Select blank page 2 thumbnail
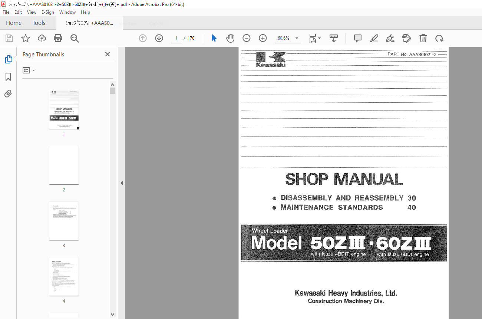Screen dimensions: 482x319 click(x=64, y=165)
